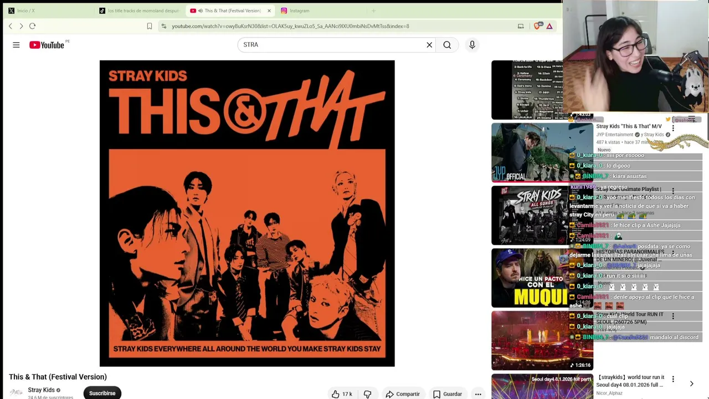This screenshot has width=709, height=399.
Task: Click the This & That album cover video
Action: click(x=247, y=213)
